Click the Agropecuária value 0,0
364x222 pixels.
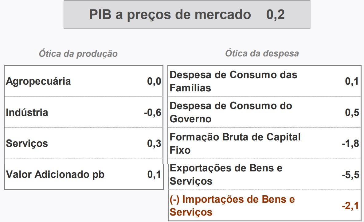(154, 82)
